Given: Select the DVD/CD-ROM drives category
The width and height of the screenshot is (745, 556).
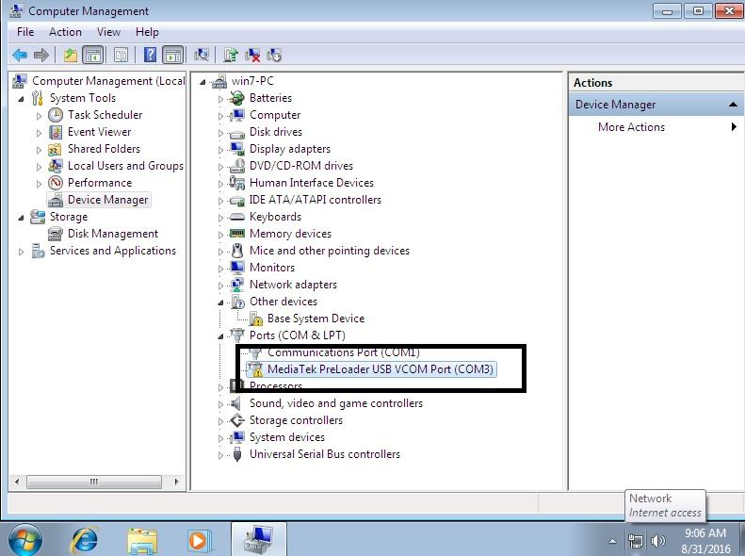Looking at the screenshot, I should point(301,166).
